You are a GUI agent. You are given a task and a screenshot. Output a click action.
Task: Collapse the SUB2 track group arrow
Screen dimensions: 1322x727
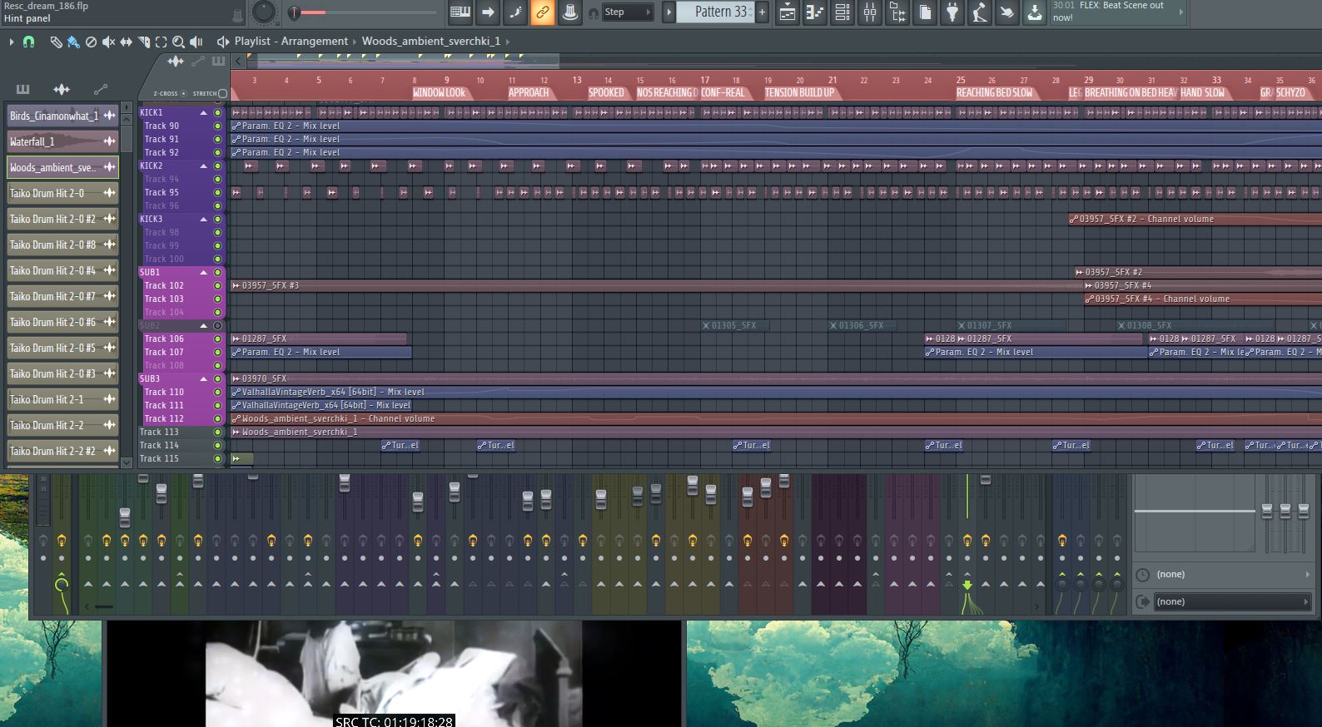203,326
